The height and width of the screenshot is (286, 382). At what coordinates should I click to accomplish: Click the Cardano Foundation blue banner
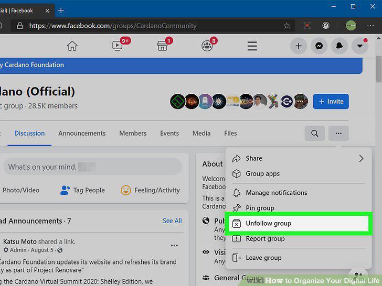tap(181, 65)
